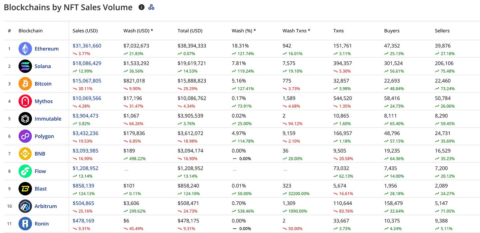This screenshot has height=233, width=480.
Task: Click Ronin sales value $478,169
Action: click(x=83, y=220)
